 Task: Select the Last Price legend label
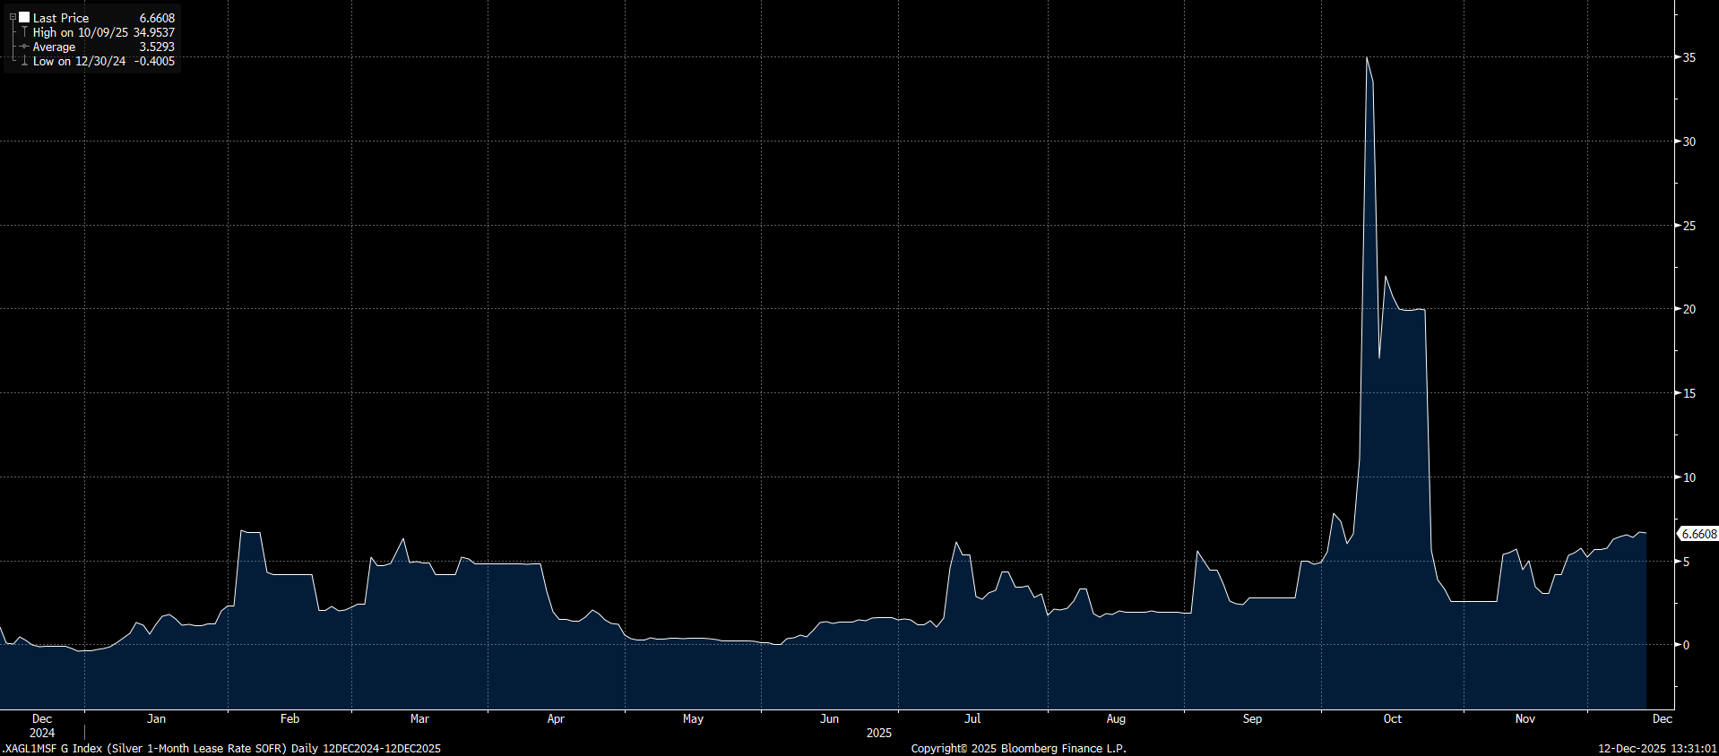click(x=61, y=18)
